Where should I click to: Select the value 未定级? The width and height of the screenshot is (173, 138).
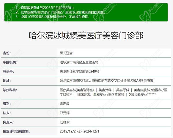(65, 104)
